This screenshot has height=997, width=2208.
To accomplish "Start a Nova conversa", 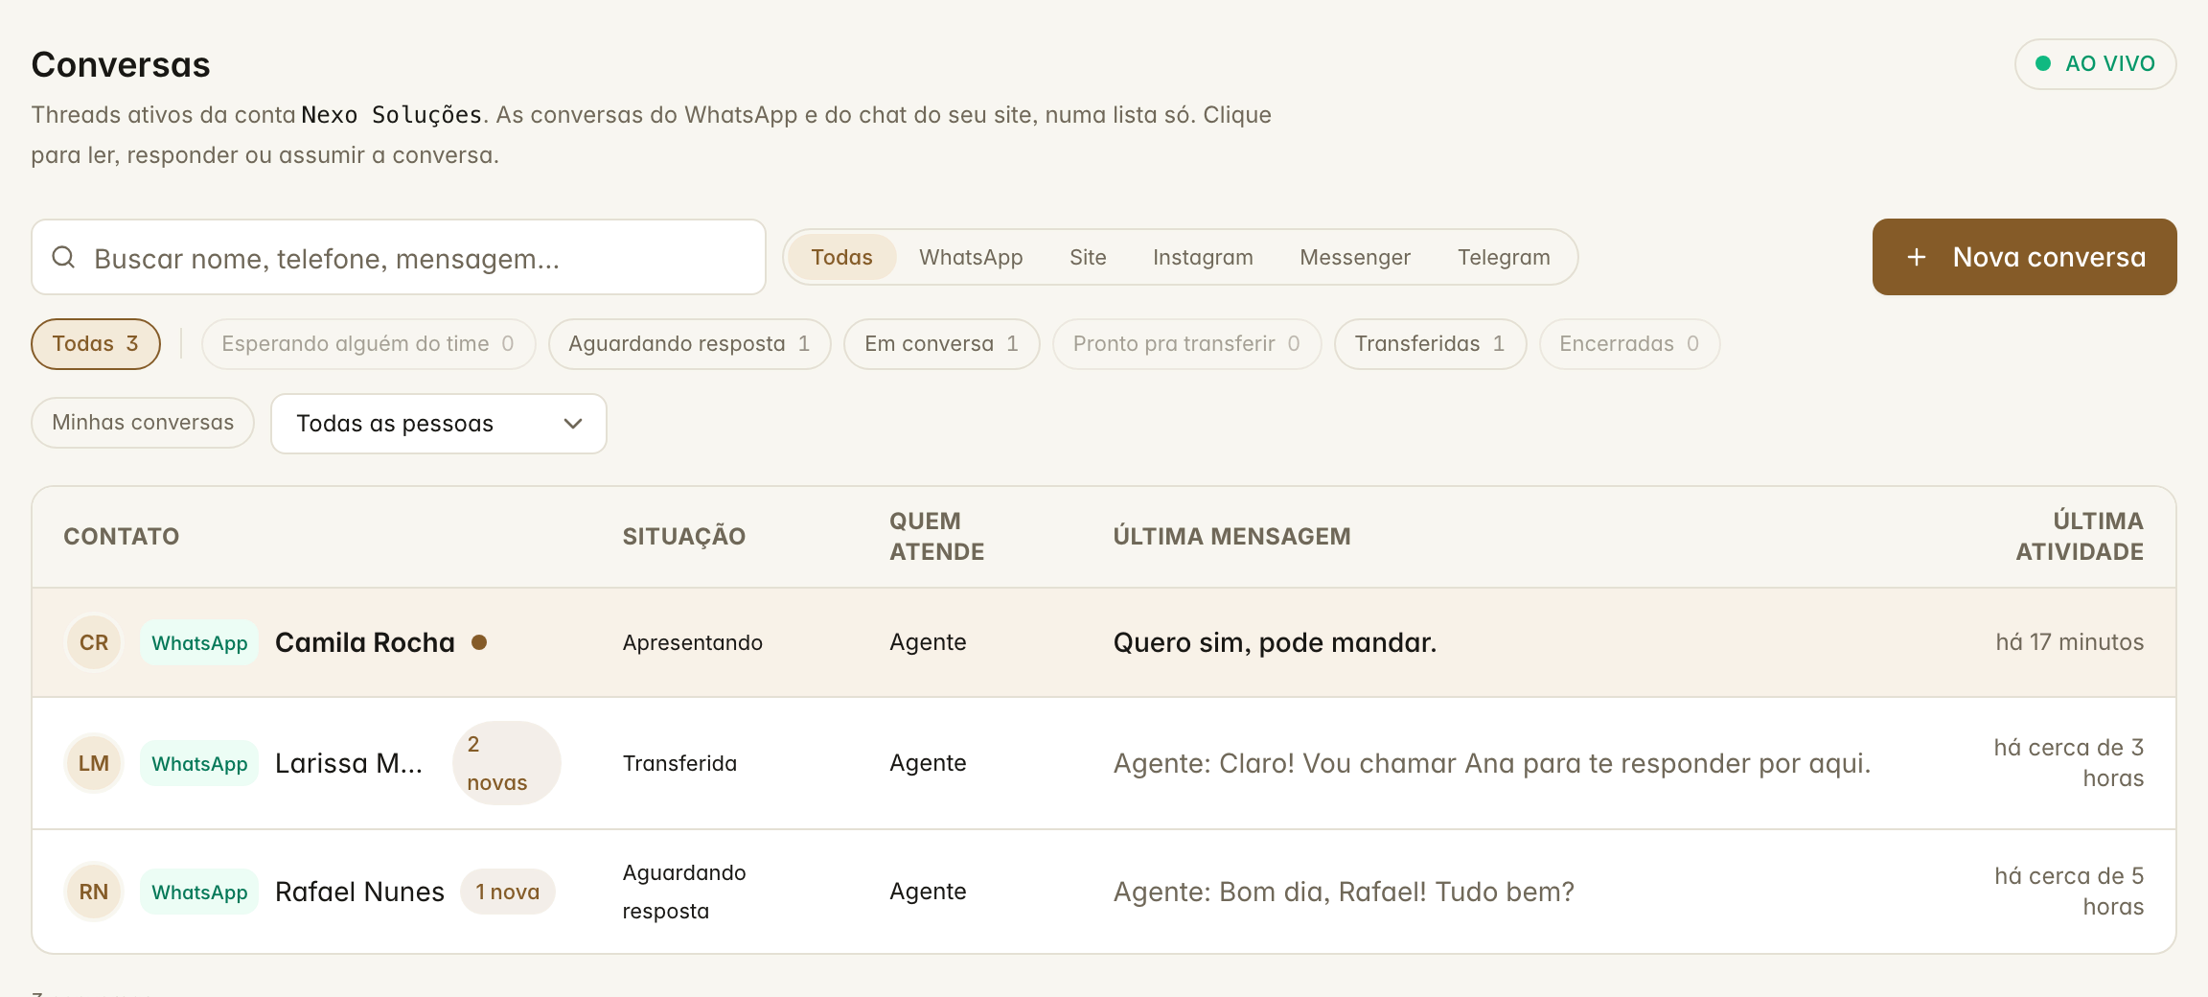I will point(2024,257).
